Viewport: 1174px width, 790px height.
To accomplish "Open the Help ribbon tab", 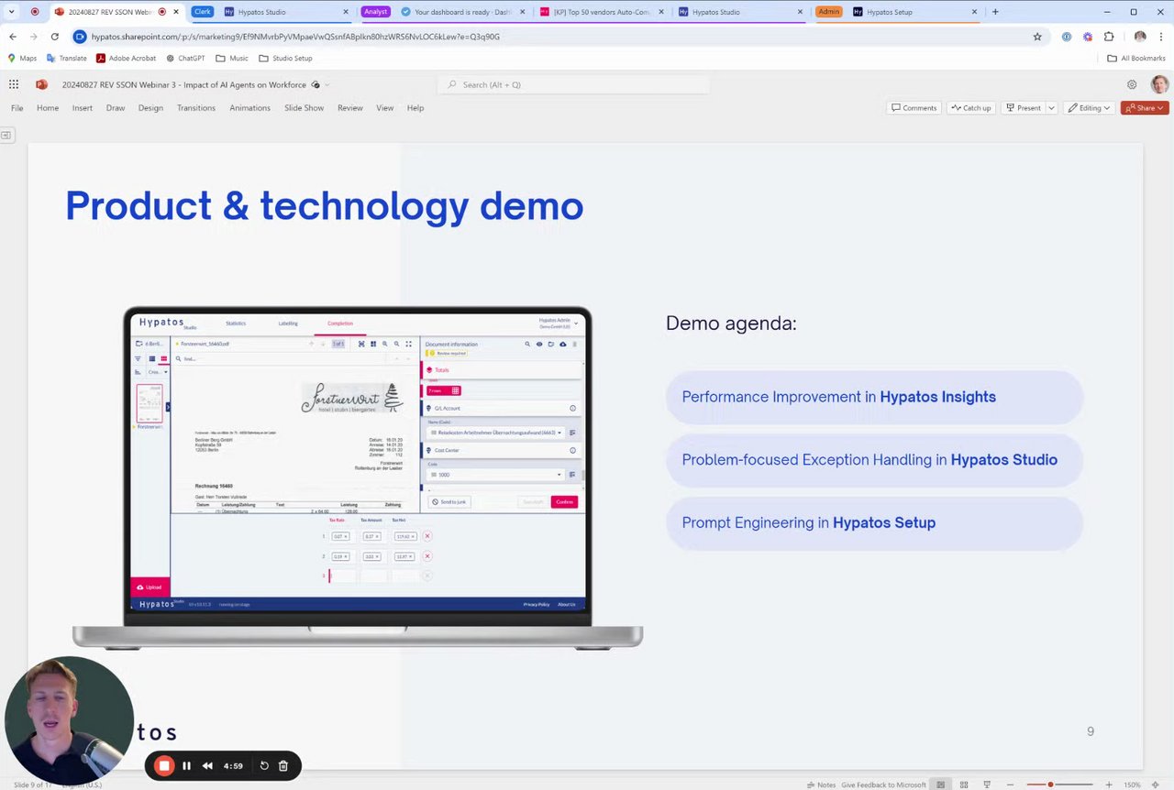I will (415, 108).
